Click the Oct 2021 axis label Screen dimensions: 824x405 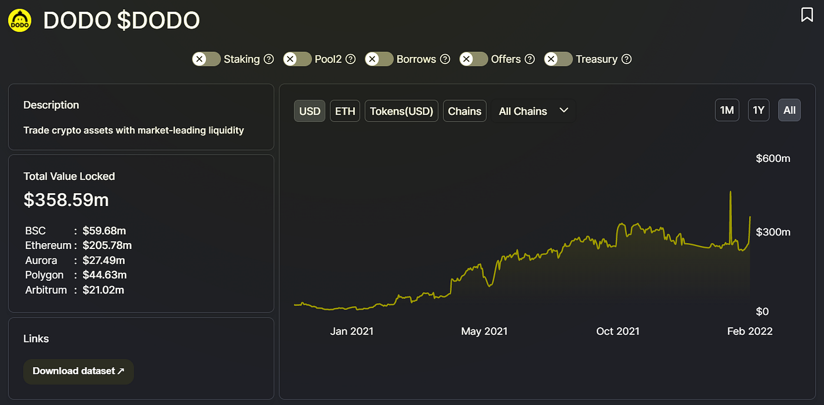(x=617, y=331)
